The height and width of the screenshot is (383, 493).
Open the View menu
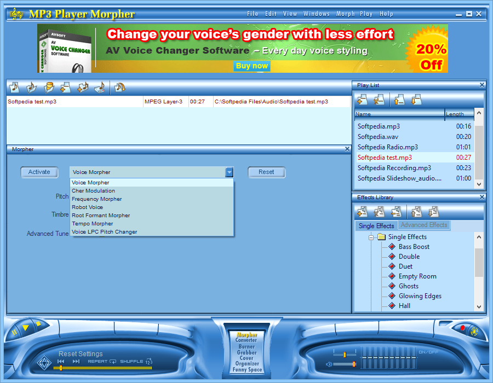pyautogui.click(x=290, y=14)
